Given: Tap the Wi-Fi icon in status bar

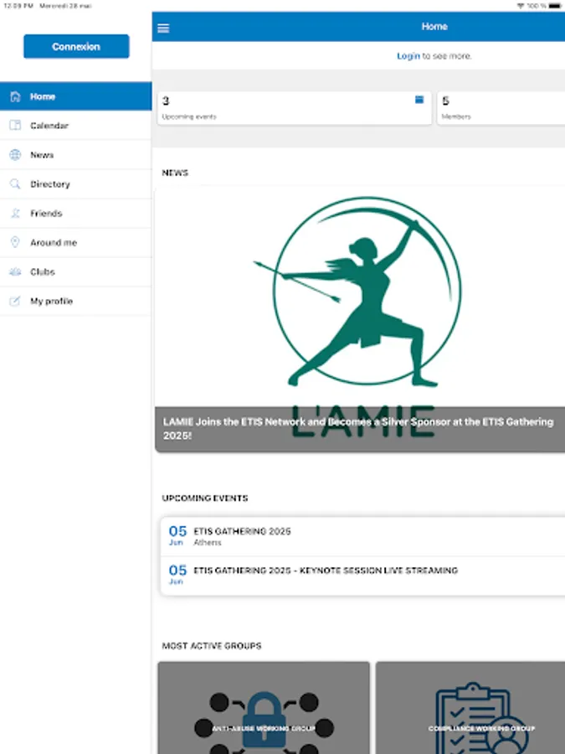Looking at the screenshot, I should 521,6.
